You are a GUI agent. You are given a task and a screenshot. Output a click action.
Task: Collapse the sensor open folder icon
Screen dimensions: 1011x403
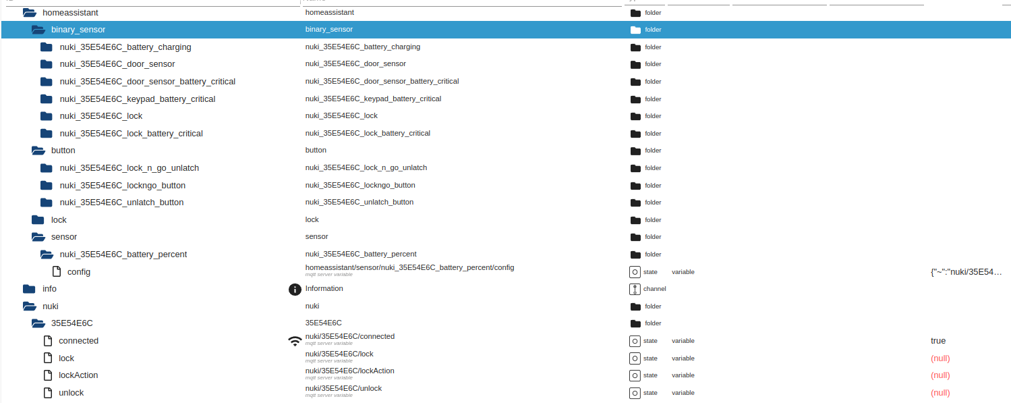pos(38,237)
